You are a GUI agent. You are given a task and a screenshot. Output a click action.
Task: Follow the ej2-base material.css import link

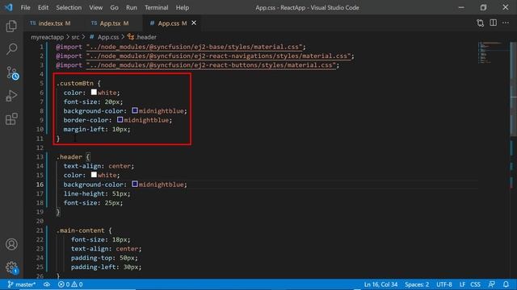[x=194, y=47]
